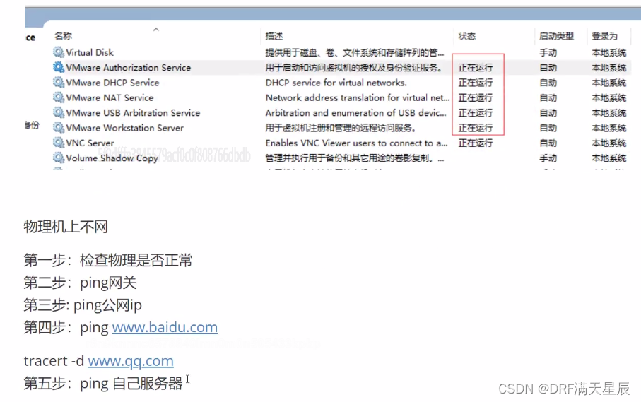Click the 状态 column header

(x=467, y=36)
